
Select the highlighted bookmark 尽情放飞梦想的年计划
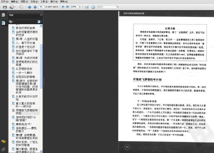(27, 112)
